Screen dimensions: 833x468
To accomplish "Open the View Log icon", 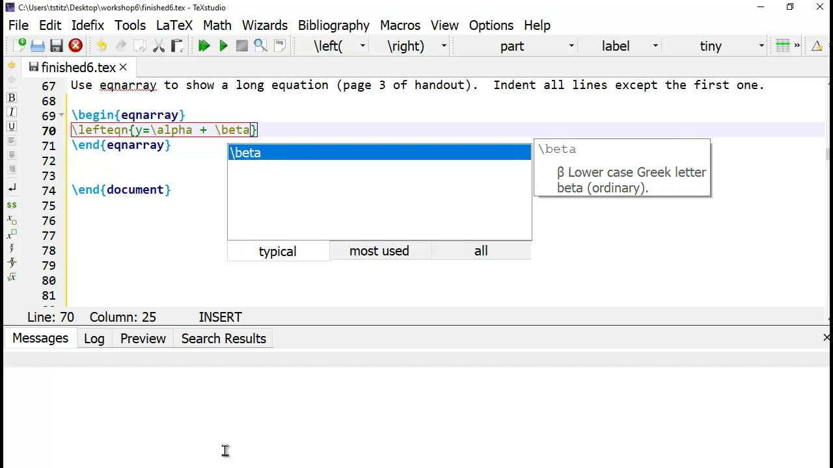I will [280, 45].
